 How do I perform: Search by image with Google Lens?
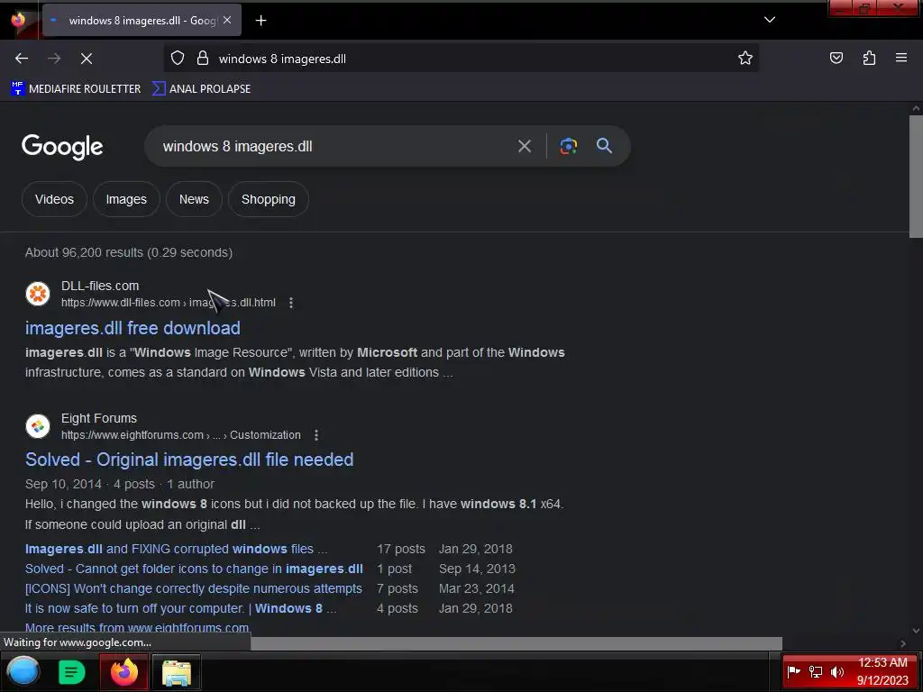tap(568, 146)
